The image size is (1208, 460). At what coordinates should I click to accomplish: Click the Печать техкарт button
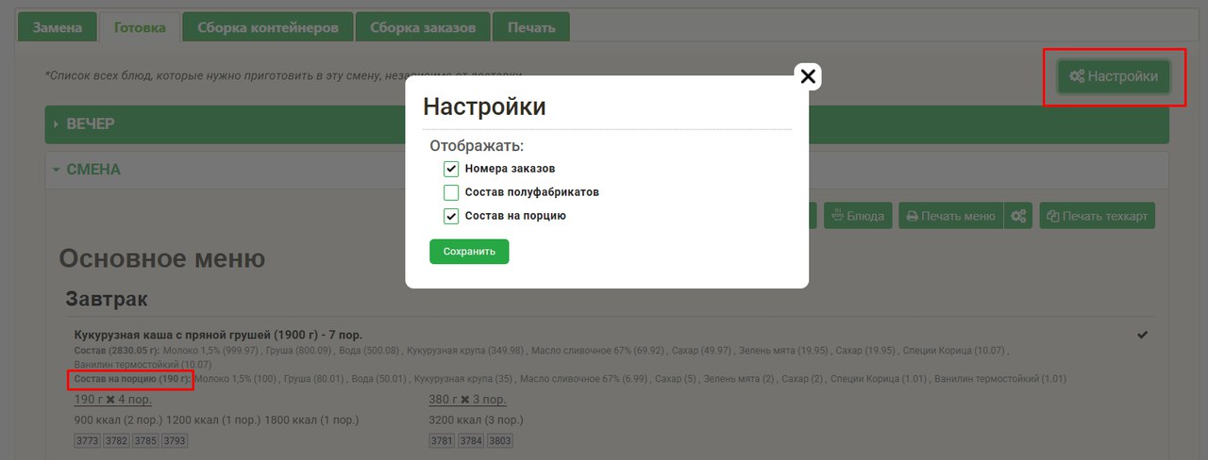pyautogui.click(x=1097, y=216)
